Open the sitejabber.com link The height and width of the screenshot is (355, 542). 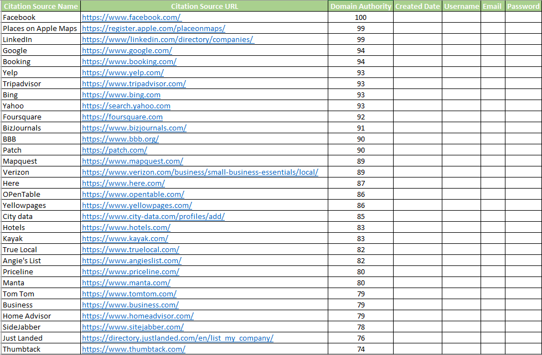tap(133, 327)
